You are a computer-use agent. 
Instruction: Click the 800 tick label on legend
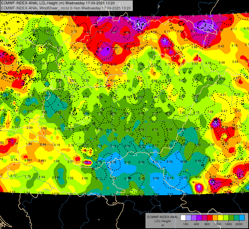point(207,224)
